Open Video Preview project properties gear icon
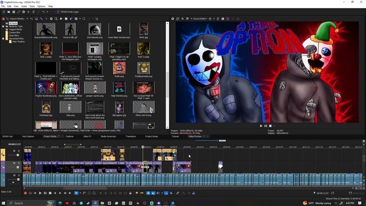Screen dimensions: 366x206 click(x=173, y=19)
